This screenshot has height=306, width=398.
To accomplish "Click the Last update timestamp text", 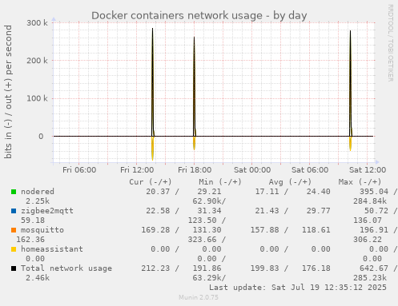I will click(298, 288).
